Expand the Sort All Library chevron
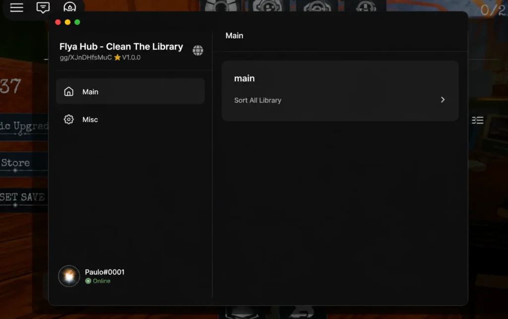508x319 pixels. click(443, 100)
